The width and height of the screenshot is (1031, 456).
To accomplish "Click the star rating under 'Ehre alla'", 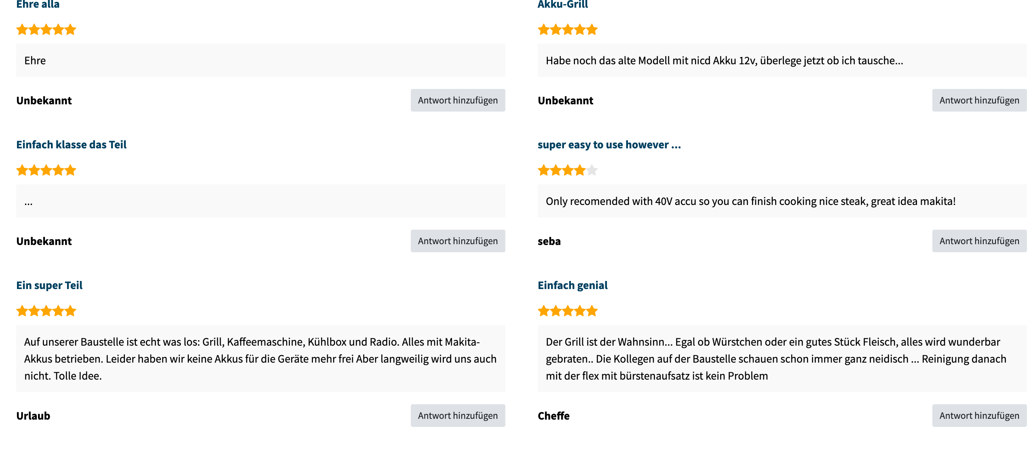I will point(46,30).
